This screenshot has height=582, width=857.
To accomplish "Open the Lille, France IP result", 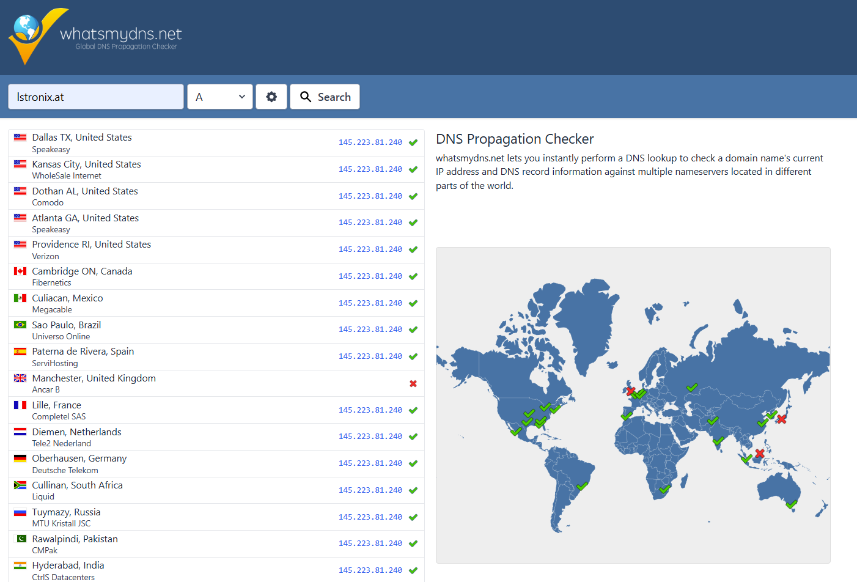I will tap(370, 410).
